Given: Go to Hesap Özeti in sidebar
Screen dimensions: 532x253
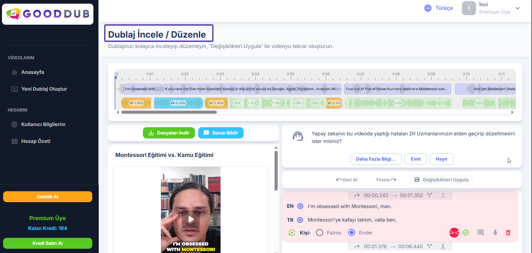Looking at the screenshot, I should [36, 141].
